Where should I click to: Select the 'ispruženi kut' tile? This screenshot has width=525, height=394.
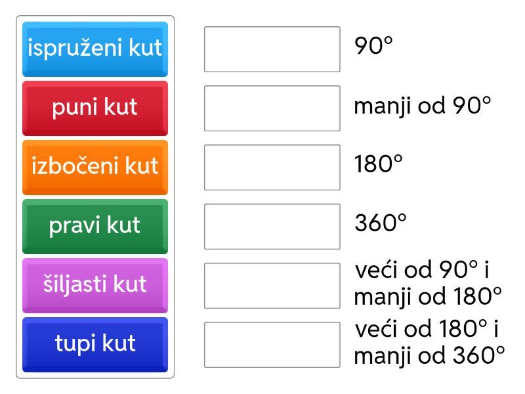pyautogui.click(x=95, y=49)
